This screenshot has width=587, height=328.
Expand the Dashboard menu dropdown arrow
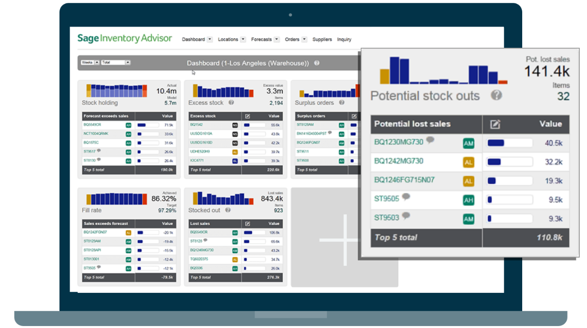click(210, 40)
